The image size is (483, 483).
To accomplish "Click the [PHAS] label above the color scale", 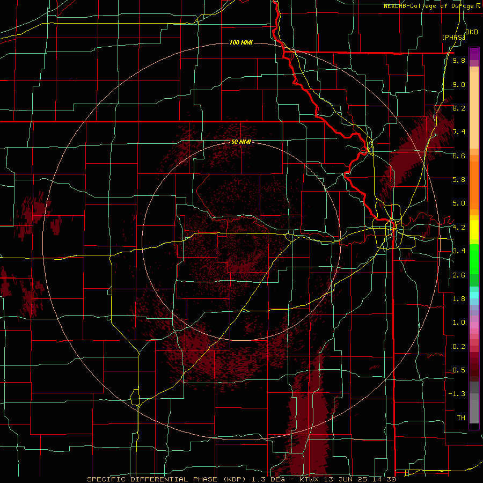I will point(453,37).
